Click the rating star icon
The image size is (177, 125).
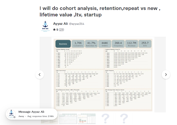pyautogui.click(x=54, y=30)
